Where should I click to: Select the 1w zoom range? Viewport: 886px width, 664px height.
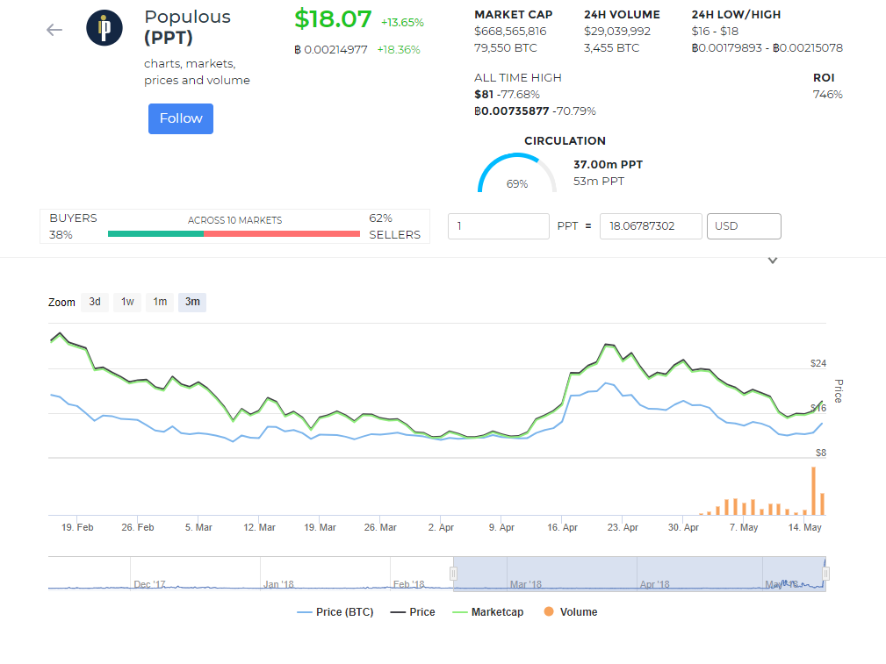[127, 302]
